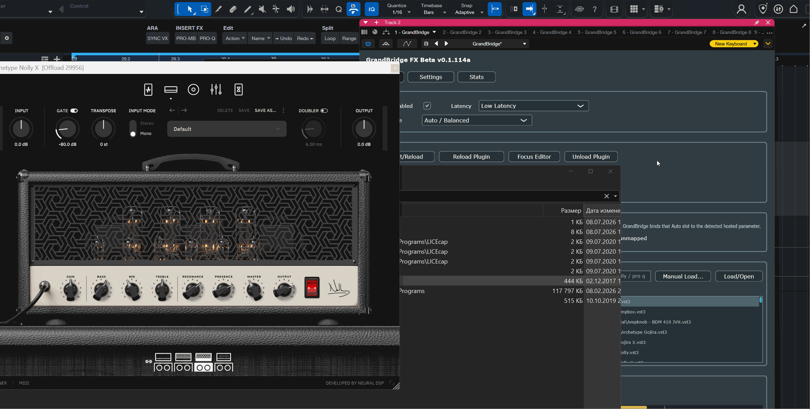810x409 pixels.
Task: Pick the Split knife tool
Action: pos(219,9)
